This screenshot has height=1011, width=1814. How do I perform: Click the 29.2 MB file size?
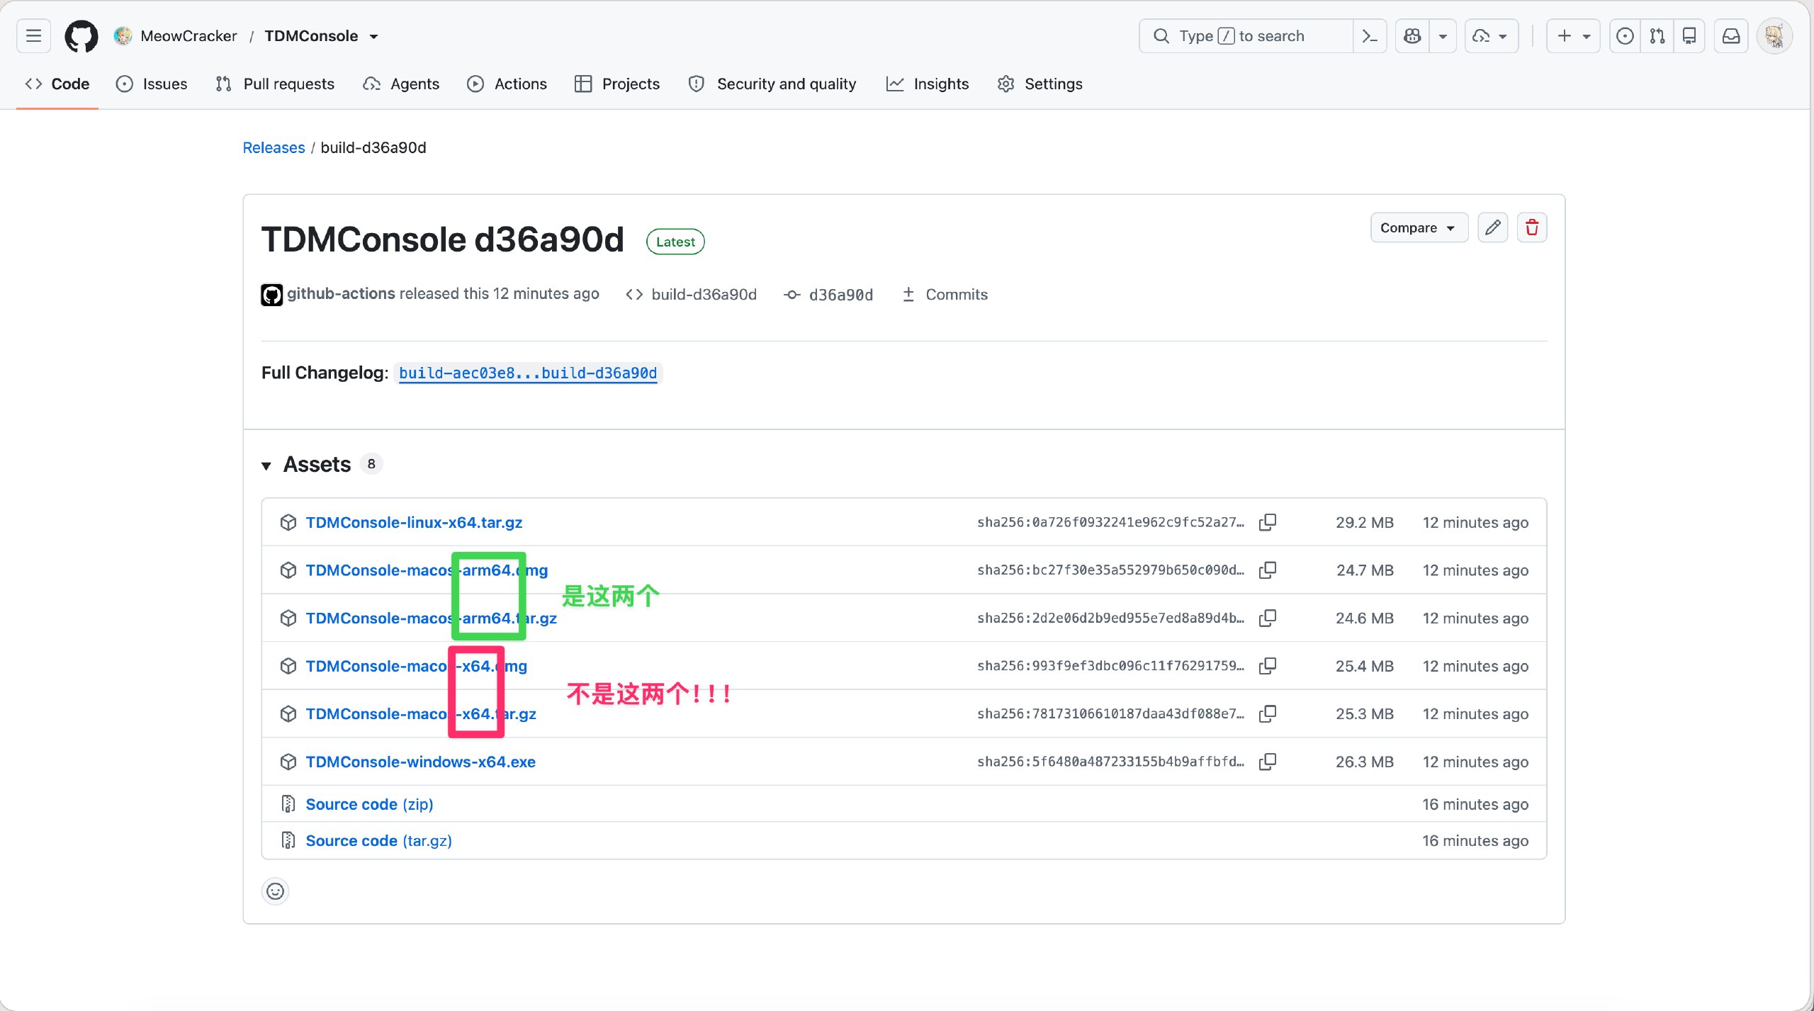(1364, 522)
